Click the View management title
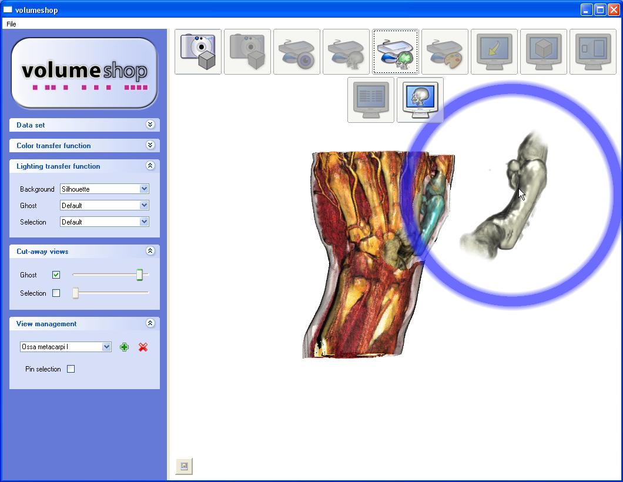This screenshot has height=482, width=623. [46, 324]
